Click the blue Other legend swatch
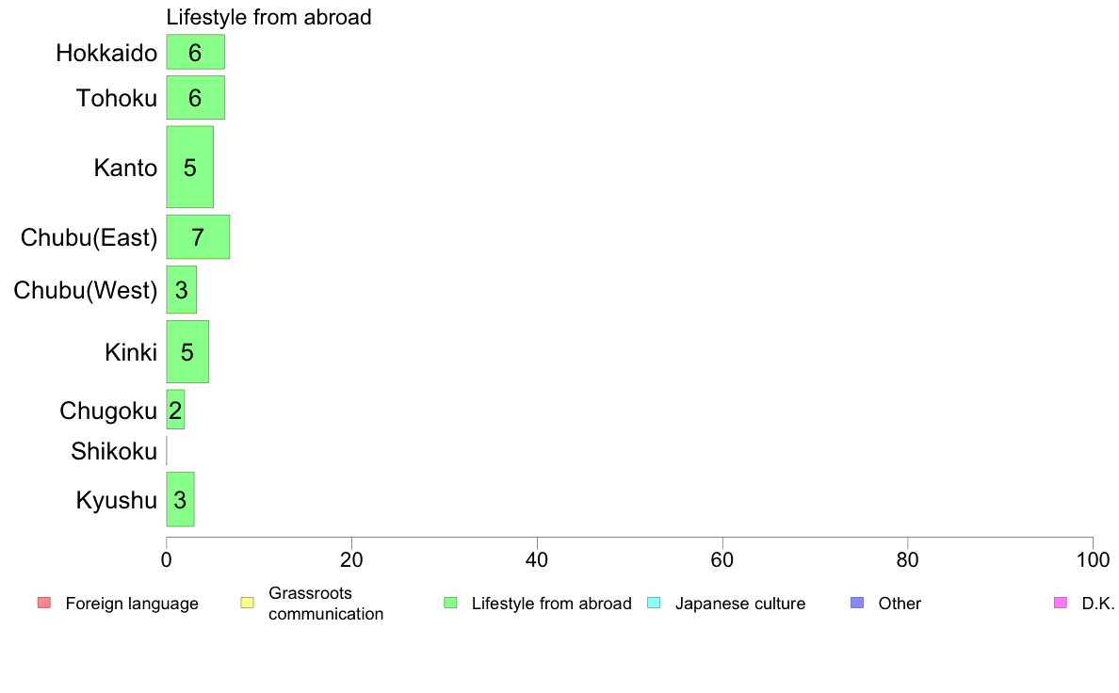 click(857, 603)
